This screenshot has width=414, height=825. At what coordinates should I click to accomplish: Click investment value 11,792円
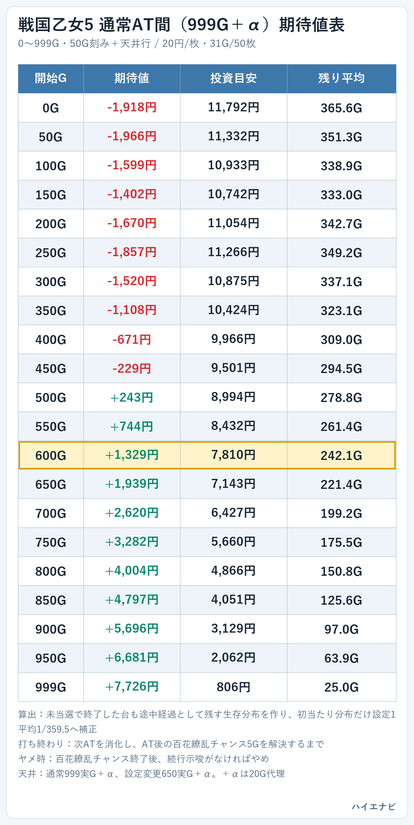coord(234,108)
